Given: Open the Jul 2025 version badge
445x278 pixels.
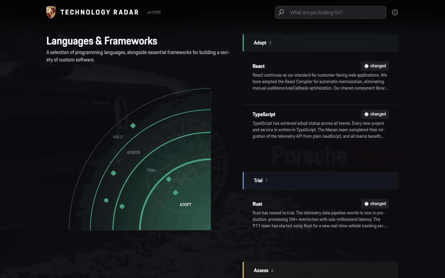Looking at the screenshot, I should tap(154, 12).
